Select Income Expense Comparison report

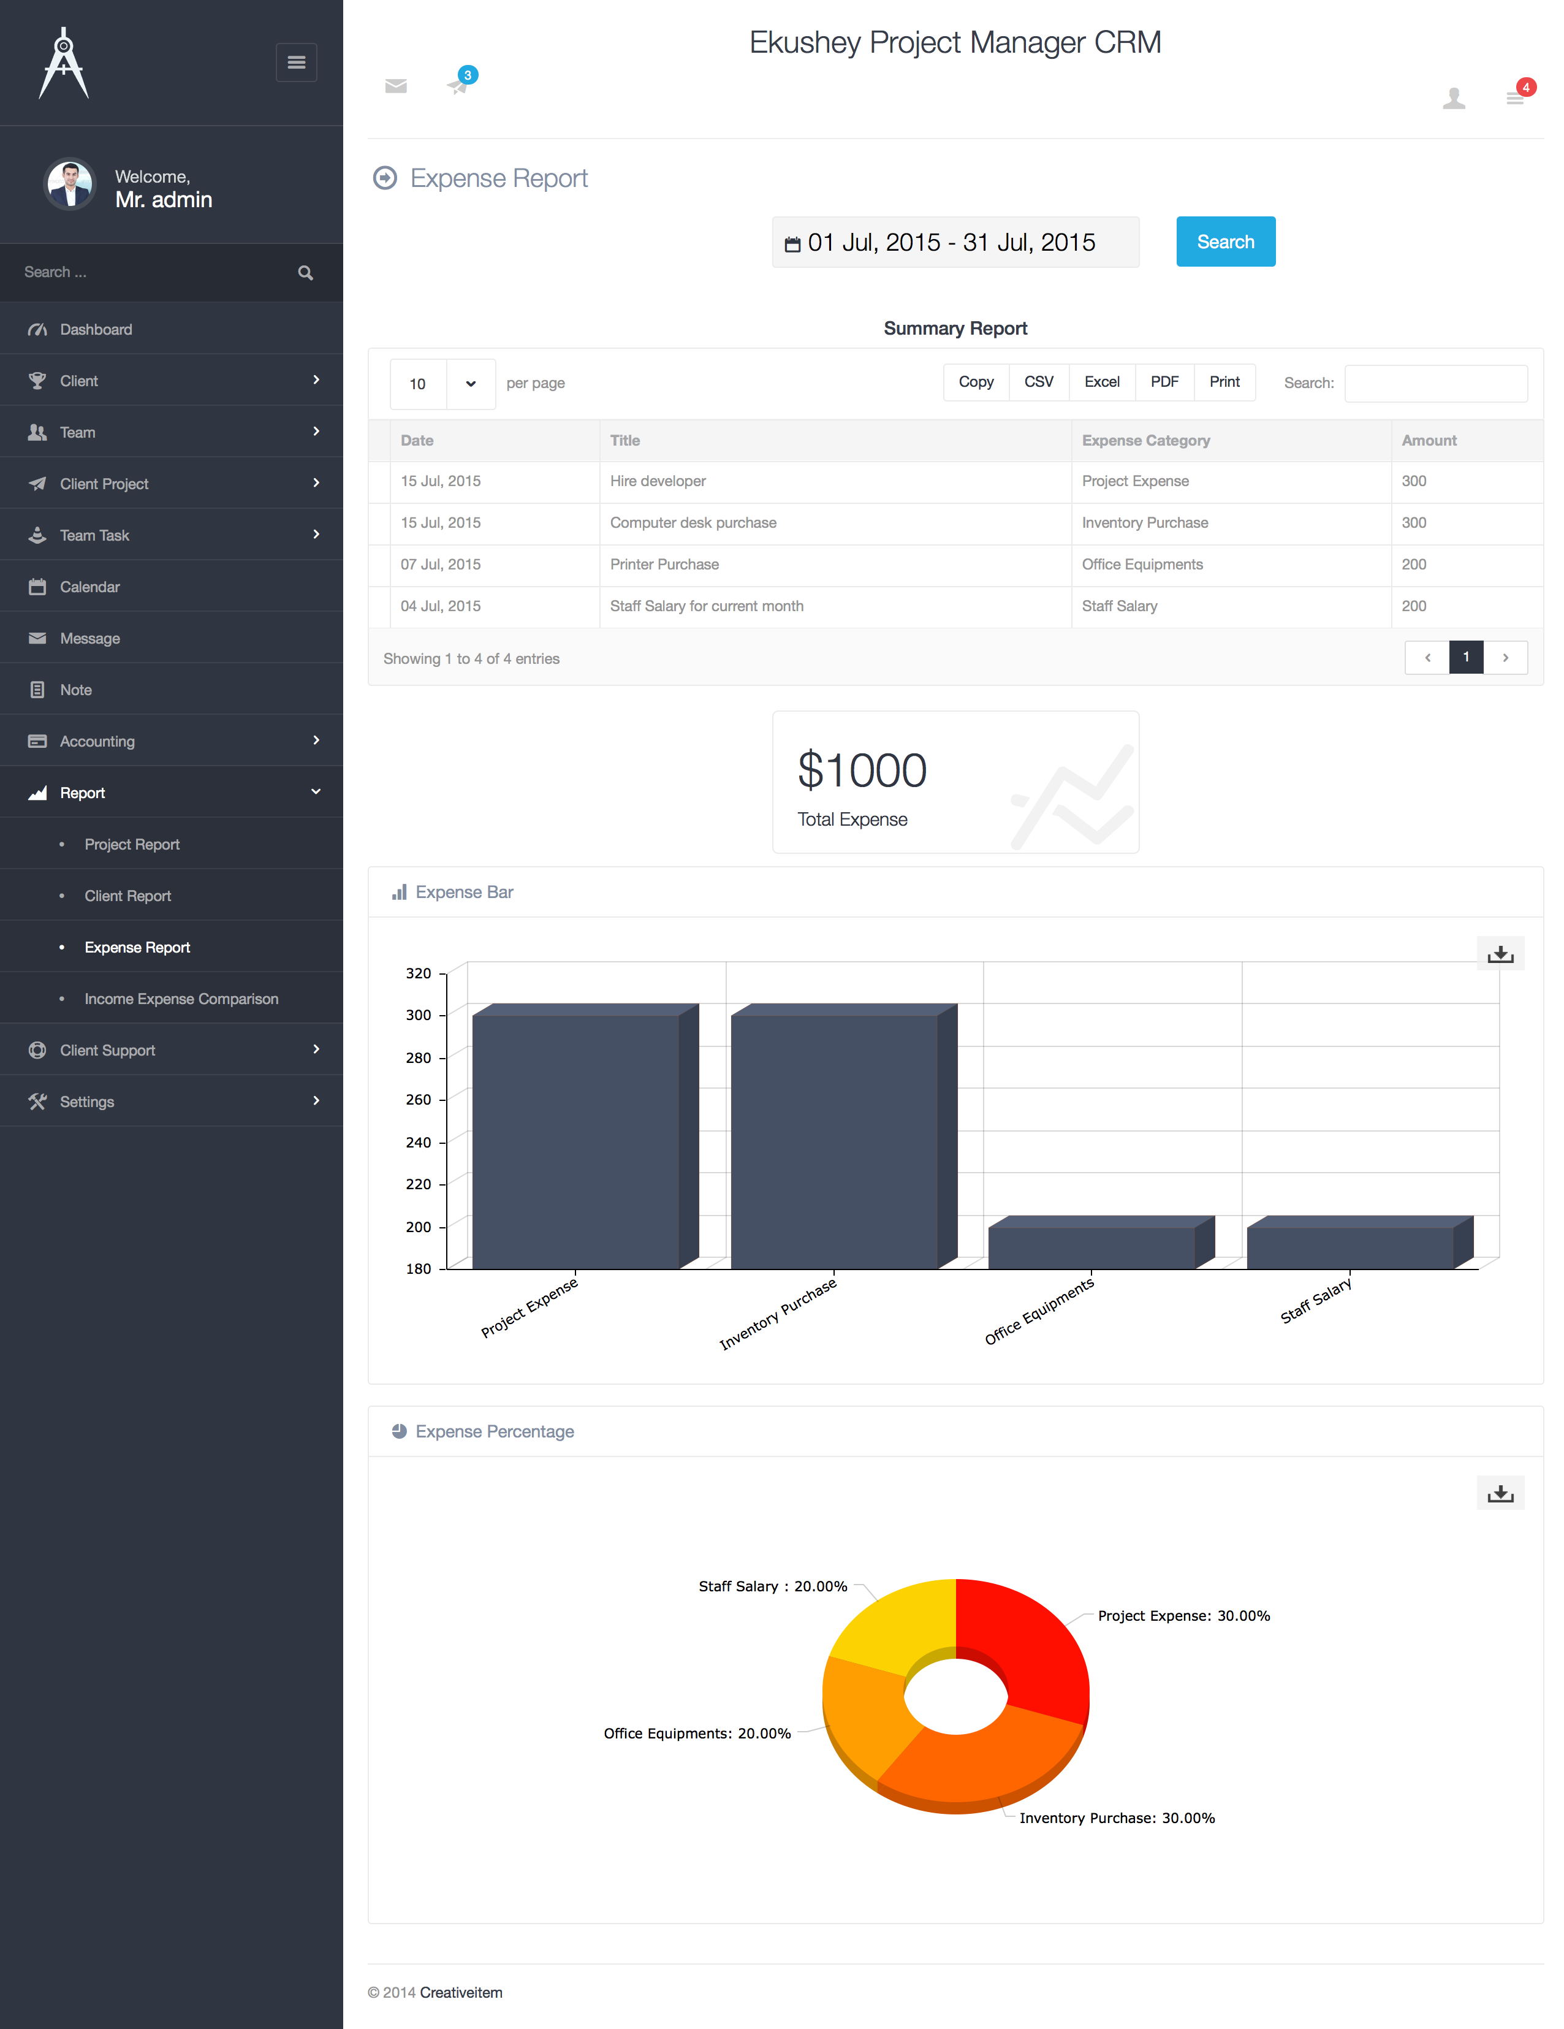pyautogui.click(x=181, y=998)
